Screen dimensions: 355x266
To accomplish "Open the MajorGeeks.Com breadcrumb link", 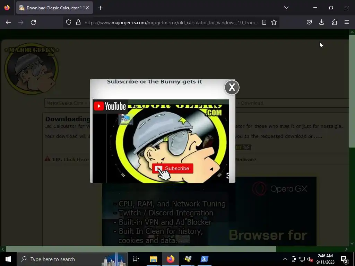I will pos(65,103).
